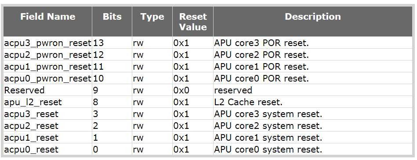Click the Description column header
This screenshot has width=417, height=160.
(x=313, y=21)
